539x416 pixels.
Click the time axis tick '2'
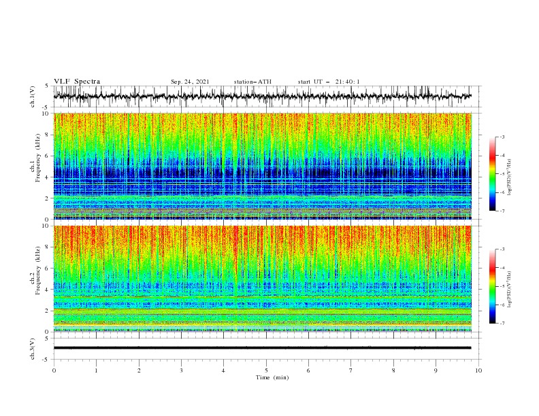click(x=139, y=370)
